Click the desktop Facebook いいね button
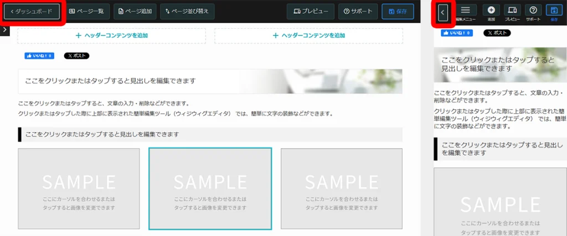This screenshot has height=236, width=567. tap(39, 56)
